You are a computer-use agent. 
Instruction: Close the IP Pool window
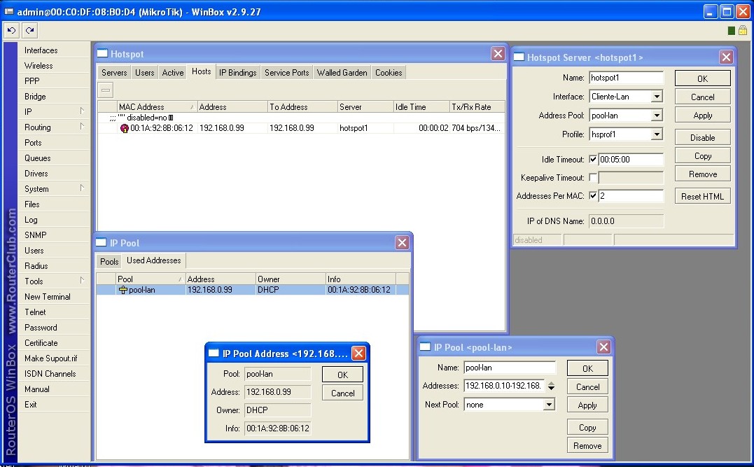pyautogui.click(x=402, y=242)
